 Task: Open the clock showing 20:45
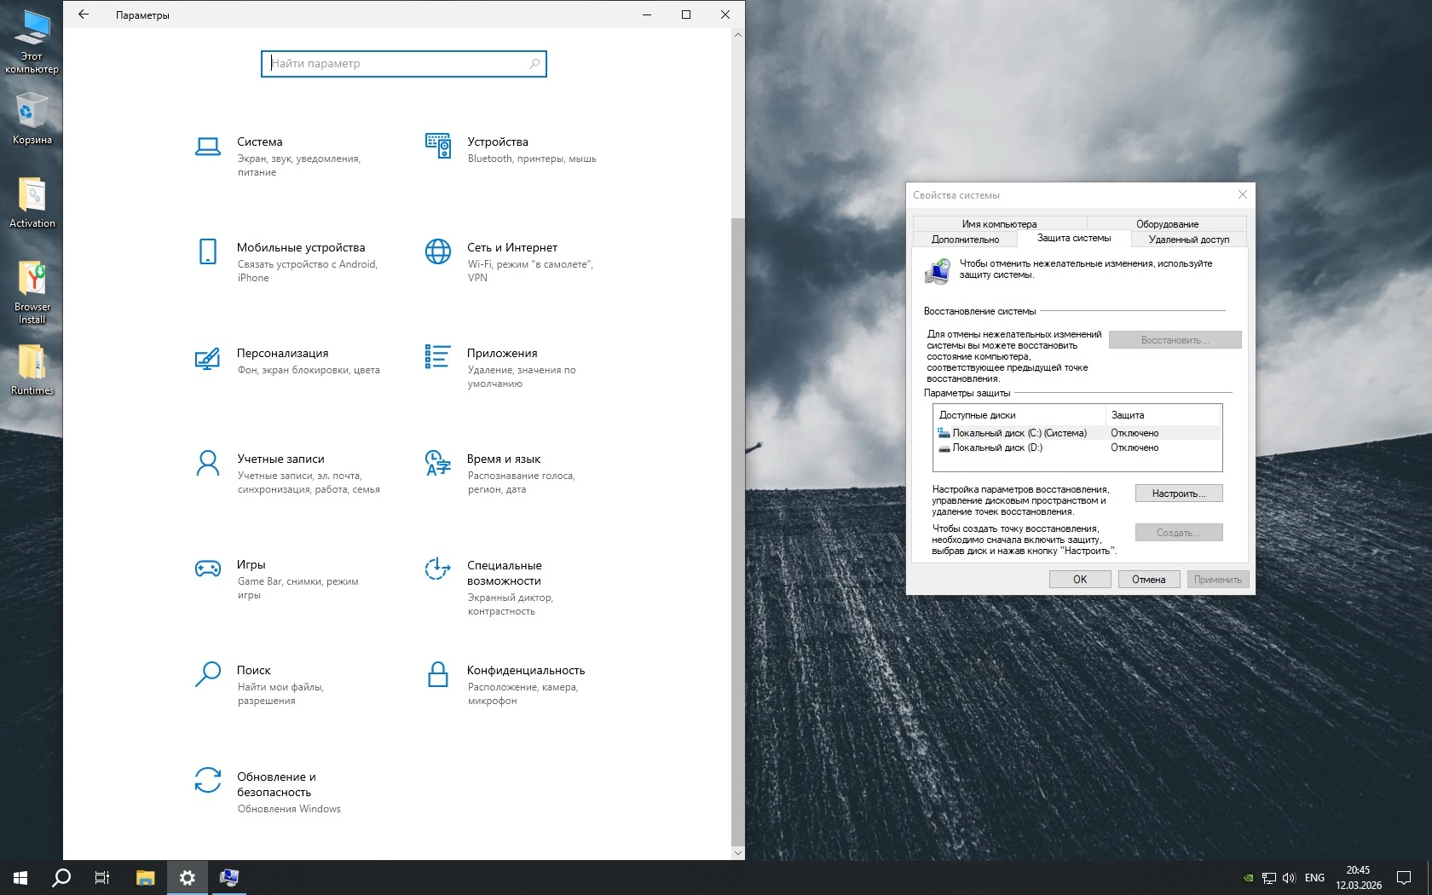click(x=1359, y=878)
